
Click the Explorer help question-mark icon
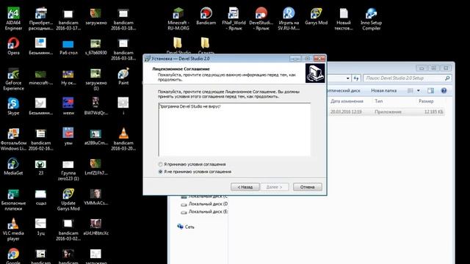point(444,90)
